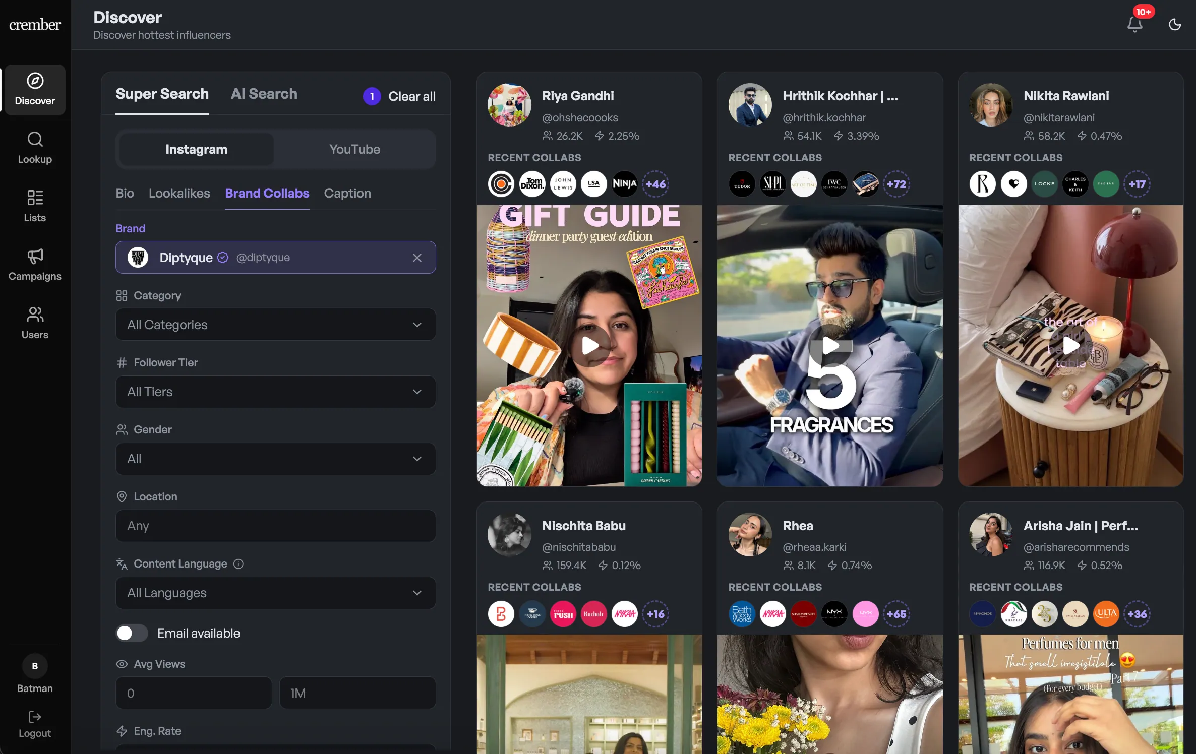Select the Super Search tab
Viewport: 1196px width, 754px height.
pyautogui.click(x=162, y=94)
